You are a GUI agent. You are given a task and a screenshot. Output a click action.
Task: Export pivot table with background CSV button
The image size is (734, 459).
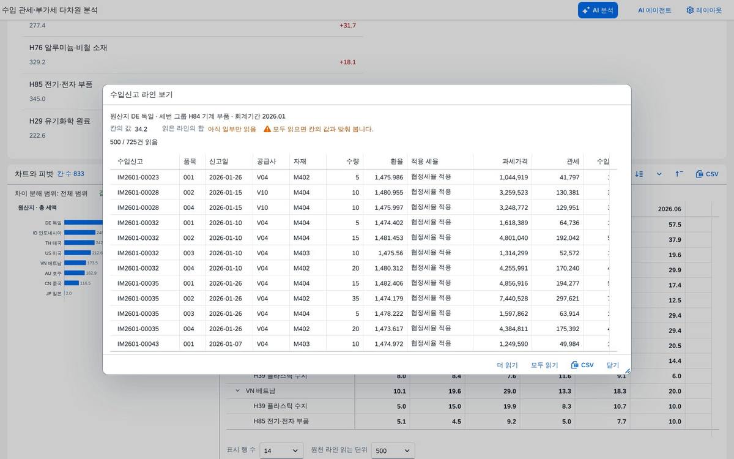pos(707,174)
